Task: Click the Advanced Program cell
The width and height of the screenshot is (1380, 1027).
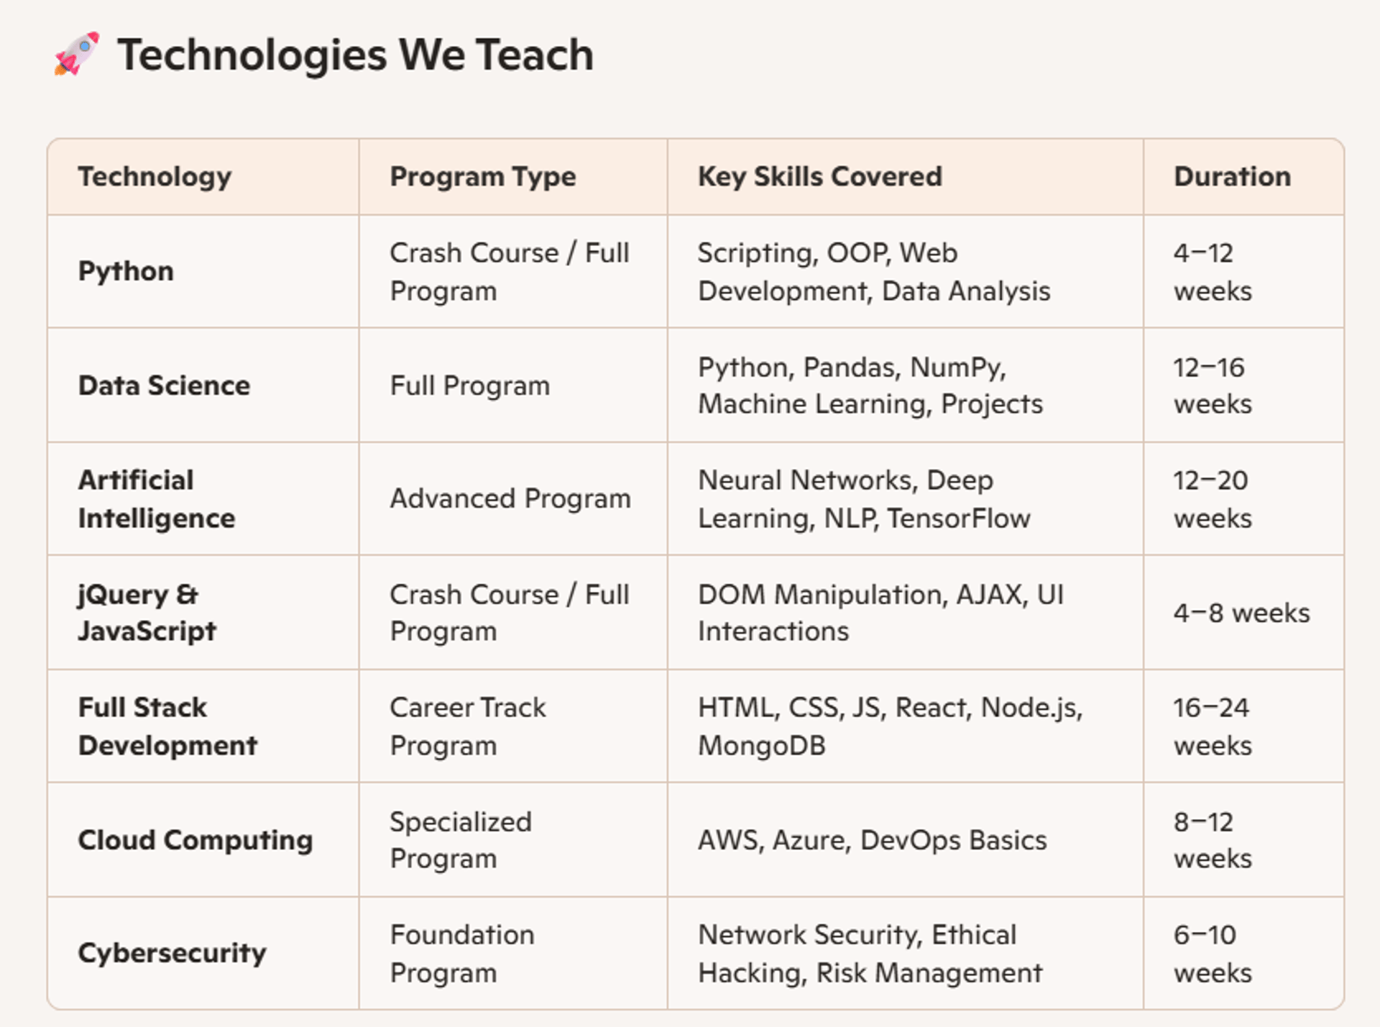Action: [x=510, y=499]
